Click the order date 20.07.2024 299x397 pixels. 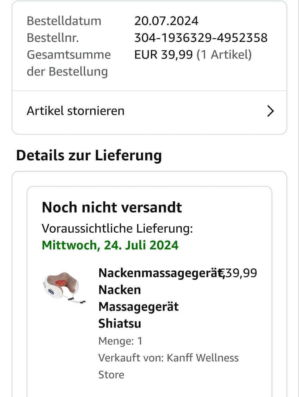click(x=166, y=21)
